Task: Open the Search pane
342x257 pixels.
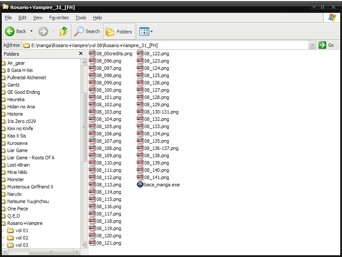Action: click(x=87, y=31)
